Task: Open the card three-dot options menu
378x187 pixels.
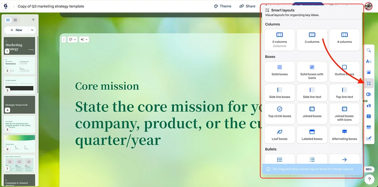Action: [x=64, y=39]
